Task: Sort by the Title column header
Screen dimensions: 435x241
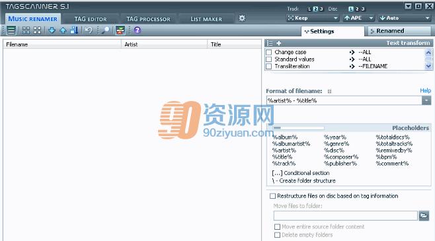Action: [234, 44]
